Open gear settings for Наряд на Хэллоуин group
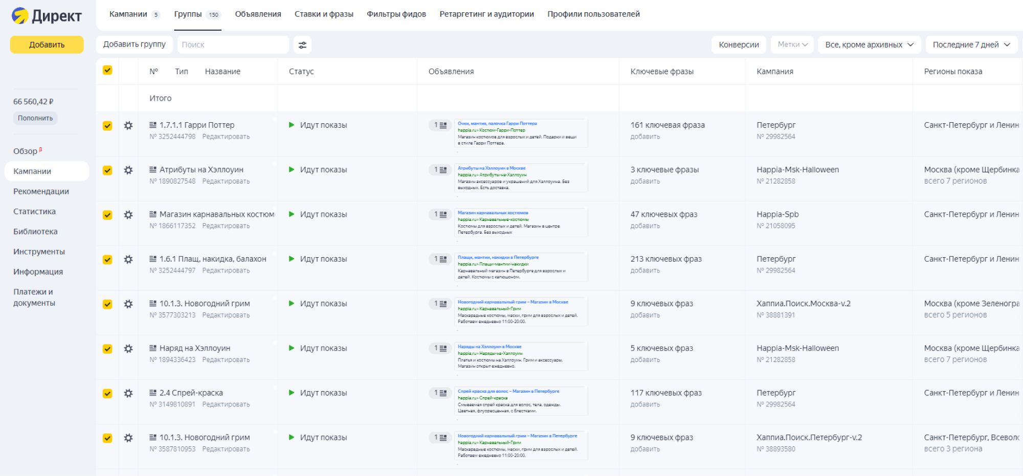The width and height of the screenshot is (1023, 476). [x=128, y=348]
